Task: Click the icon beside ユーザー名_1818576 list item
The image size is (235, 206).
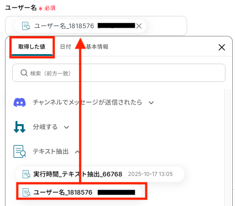Action: [x=26, y=192]
